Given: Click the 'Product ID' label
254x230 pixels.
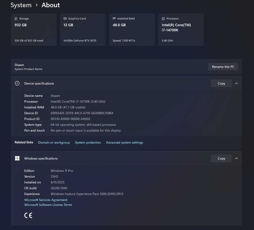Looking at the screenshot, I should (x=32, y=119).
